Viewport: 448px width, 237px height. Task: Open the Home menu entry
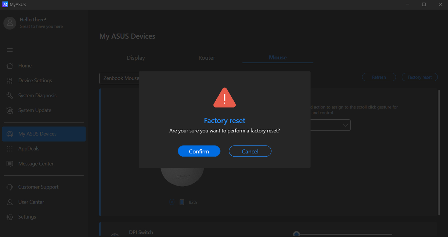(x=44, y=66)
